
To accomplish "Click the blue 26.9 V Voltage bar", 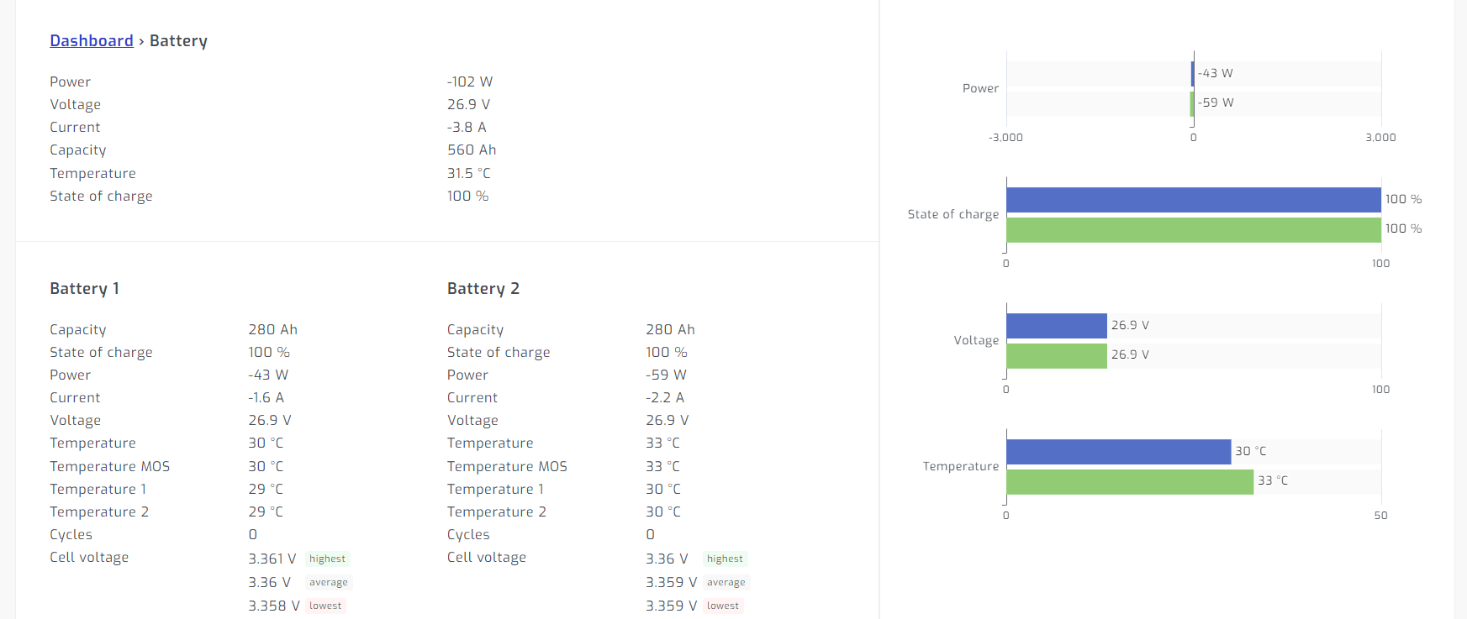I will pos(1056,326).
